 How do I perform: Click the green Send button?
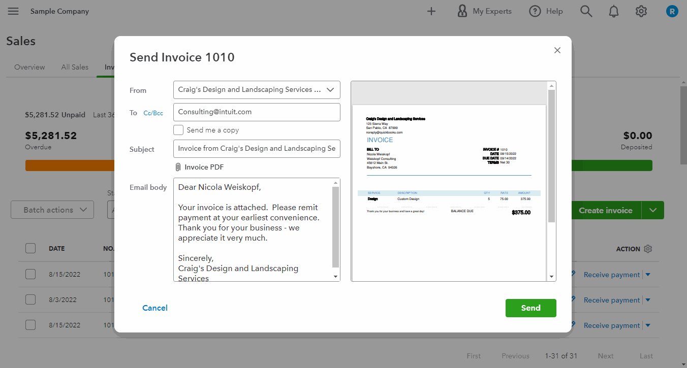(x=531, y=308)
